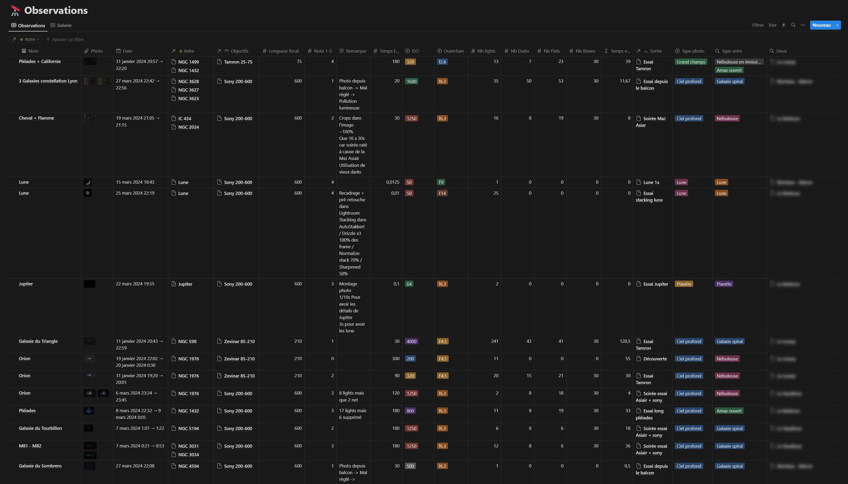Click the Date column calendar icon
The height and width of the screenshot is (484, 848).
coord(118,51)
